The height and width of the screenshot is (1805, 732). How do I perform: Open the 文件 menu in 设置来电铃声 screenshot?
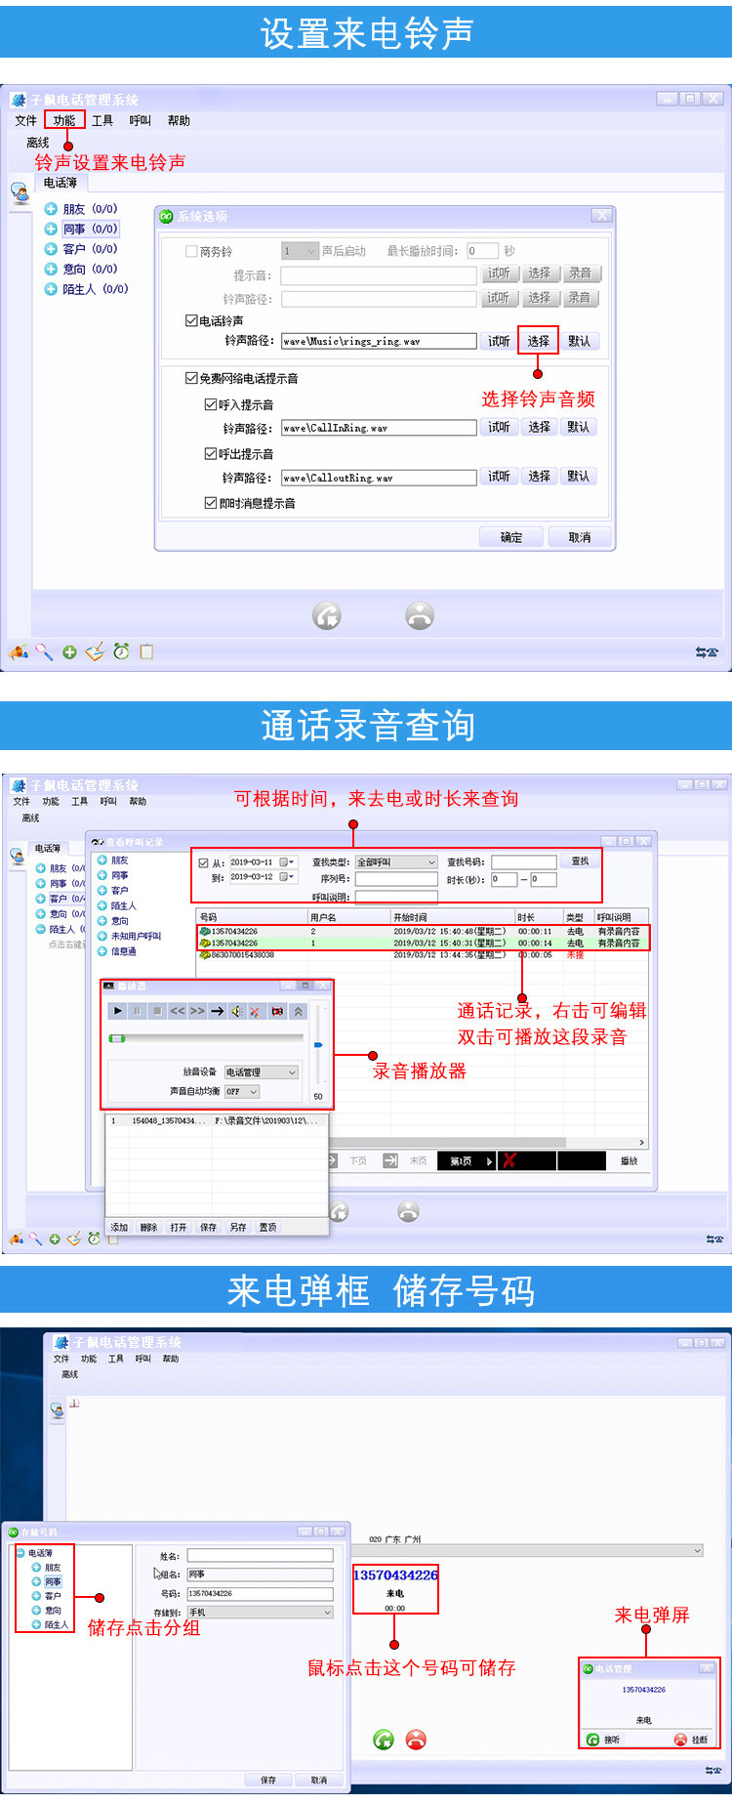coord(25,120)
